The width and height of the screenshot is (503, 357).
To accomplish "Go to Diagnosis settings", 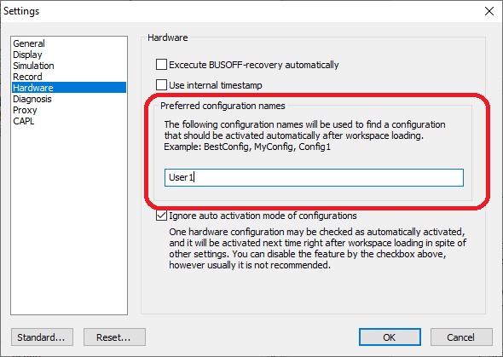I will [32, 99].
